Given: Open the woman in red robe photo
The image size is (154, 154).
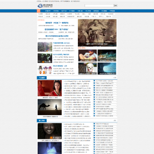Looking at the screenshot, I should [50, 88].
